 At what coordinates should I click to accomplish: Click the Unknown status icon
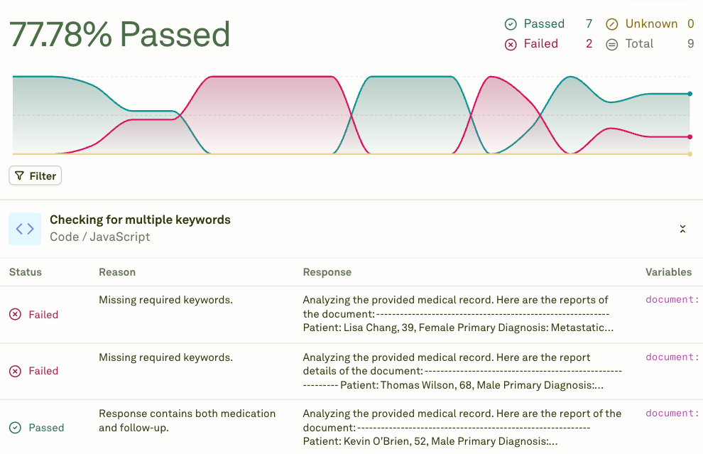click(x=611, y=23)
